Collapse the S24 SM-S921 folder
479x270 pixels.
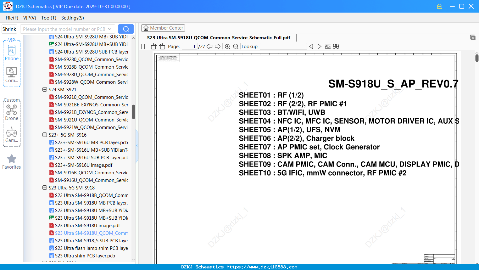45,89
